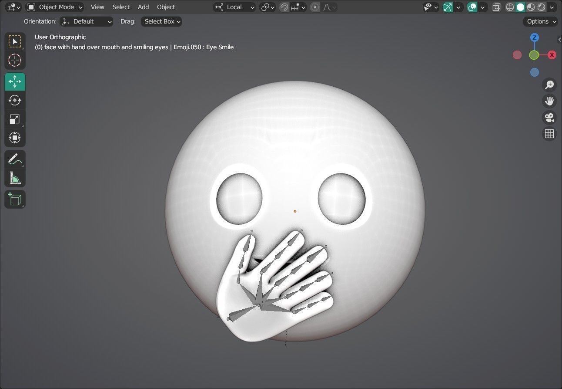Click the red X axis gizmo ball
Image resolution: width=562 pixels, height=389 pixels.
[x=552, y=55]
